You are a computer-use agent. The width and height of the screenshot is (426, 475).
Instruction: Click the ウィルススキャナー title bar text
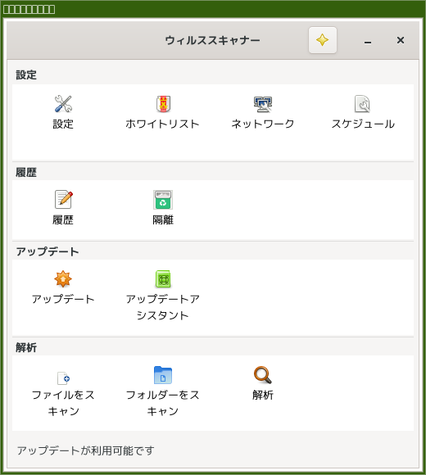[212, 40]
